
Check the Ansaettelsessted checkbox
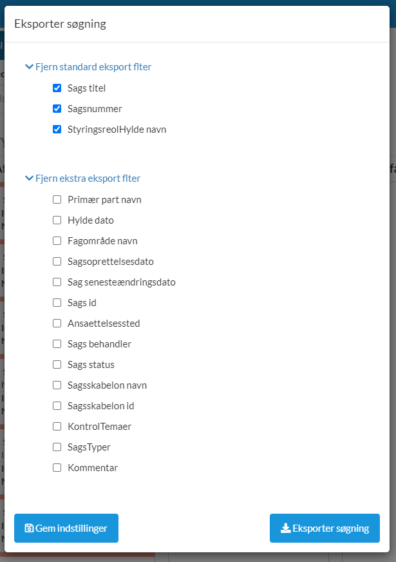pyautogui.click(x=57, y=324)
